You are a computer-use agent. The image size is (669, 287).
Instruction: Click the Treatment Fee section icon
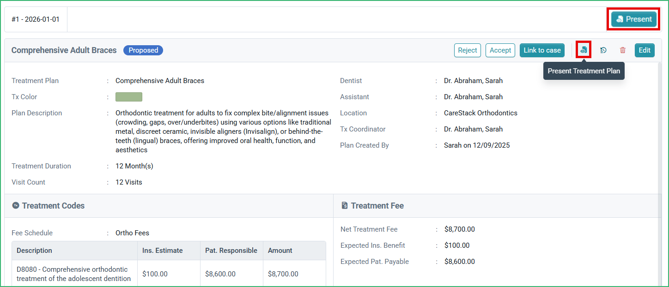345,205
